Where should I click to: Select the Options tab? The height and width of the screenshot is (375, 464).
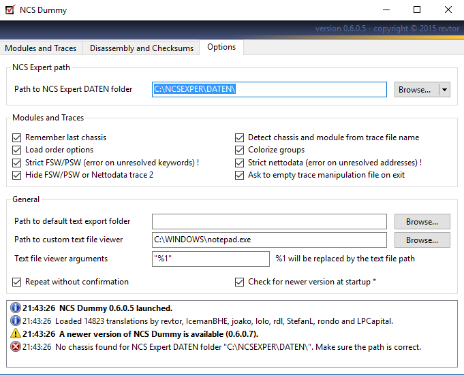click(x=221, y=47)
